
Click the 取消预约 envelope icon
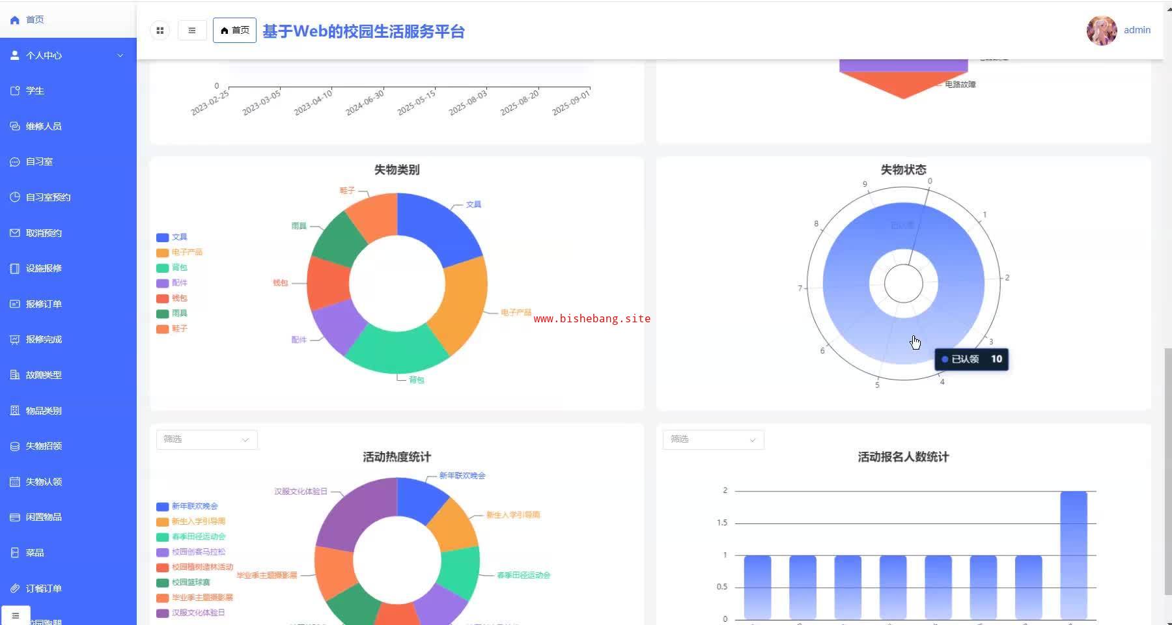15,232
